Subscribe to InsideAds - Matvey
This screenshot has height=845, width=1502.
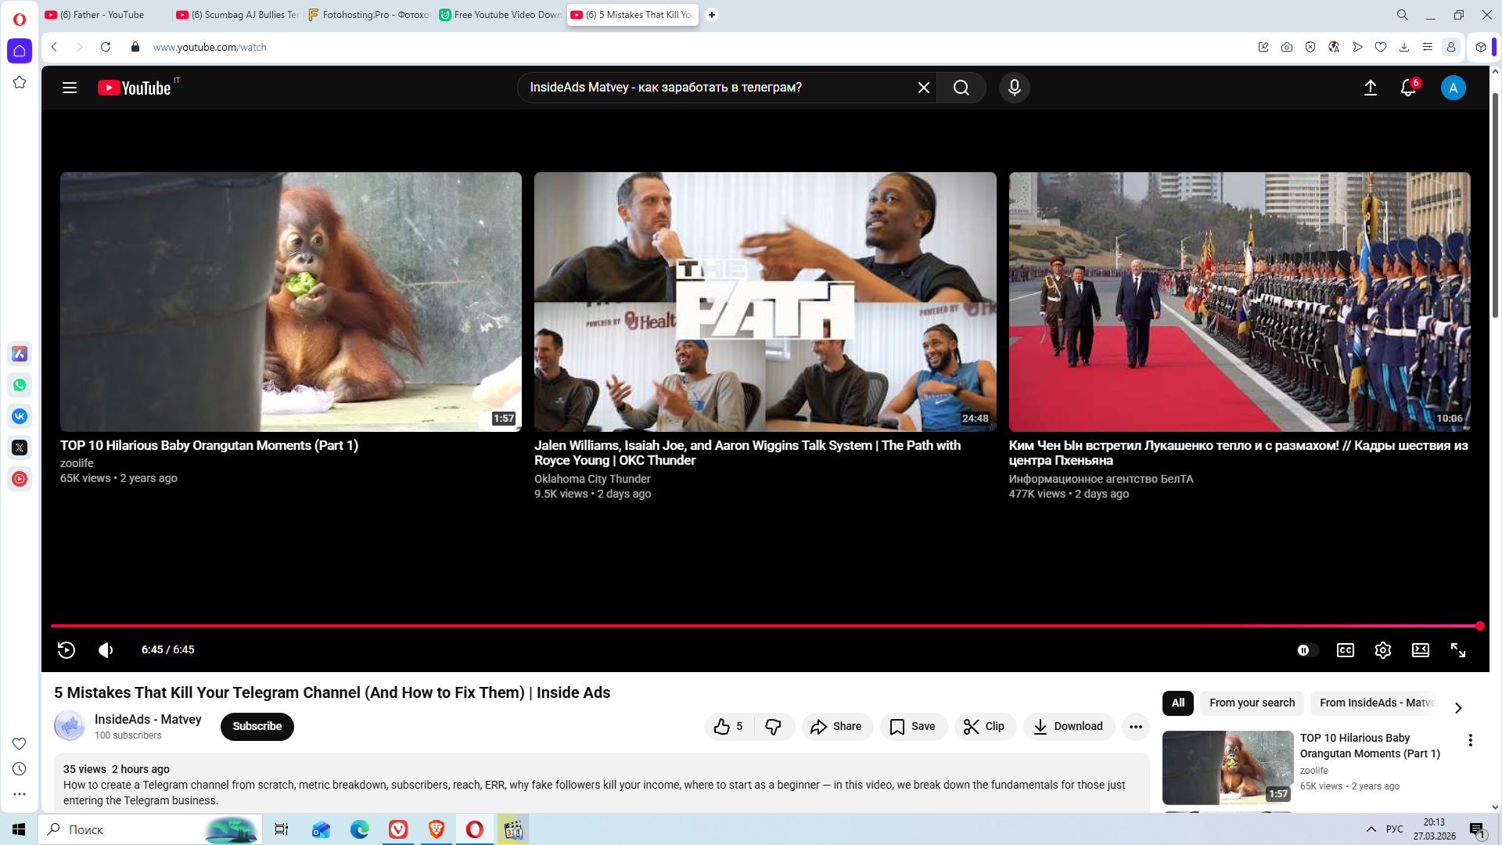click(x=257, y=727)
